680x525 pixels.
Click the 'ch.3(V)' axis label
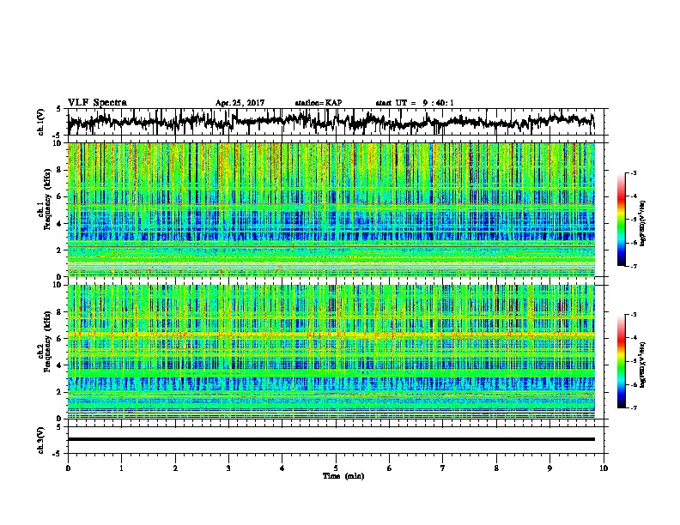point(41,440)
